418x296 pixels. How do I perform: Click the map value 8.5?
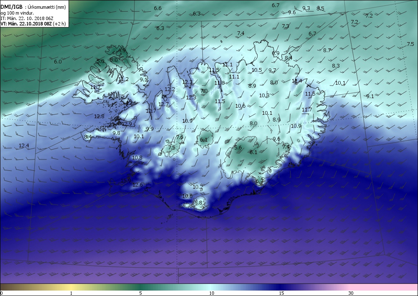pos(320,8)
